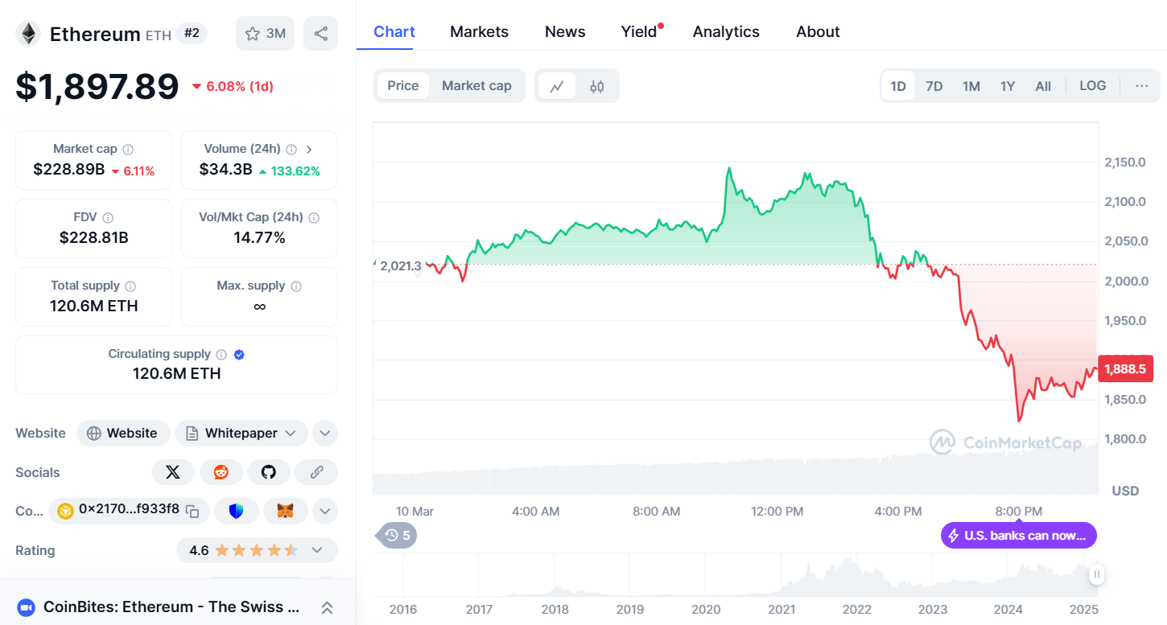The height and width of the screenshot is (625, 1167).
Task: Set chart range to 1M
Action: 971,86
